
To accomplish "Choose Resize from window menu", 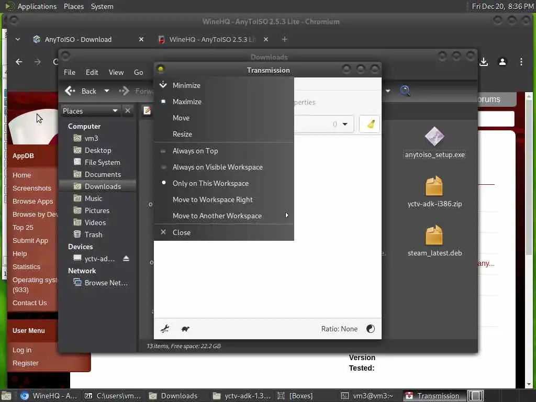I will coord(224,134).
